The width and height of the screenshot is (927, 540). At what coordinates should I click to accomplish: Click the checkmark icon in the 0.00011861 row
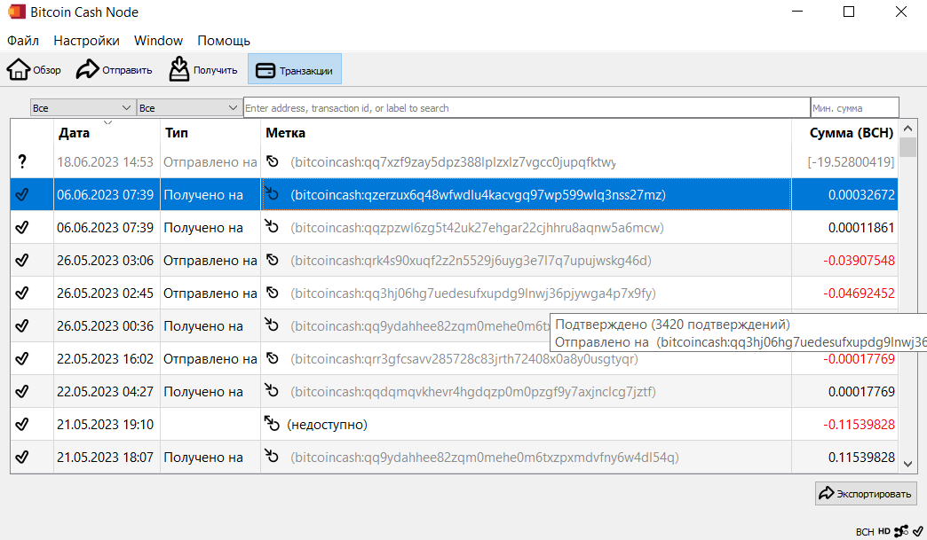tap(22, 227)
